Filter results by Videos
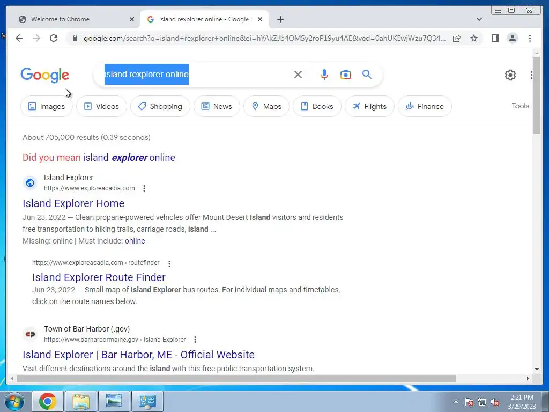This screenshot has height=412, width=549. click(x=101, y=106)
